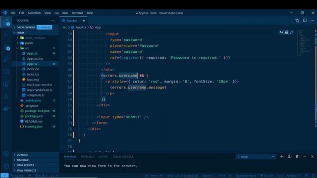Open the Edit menu

[x=22, y=13]
